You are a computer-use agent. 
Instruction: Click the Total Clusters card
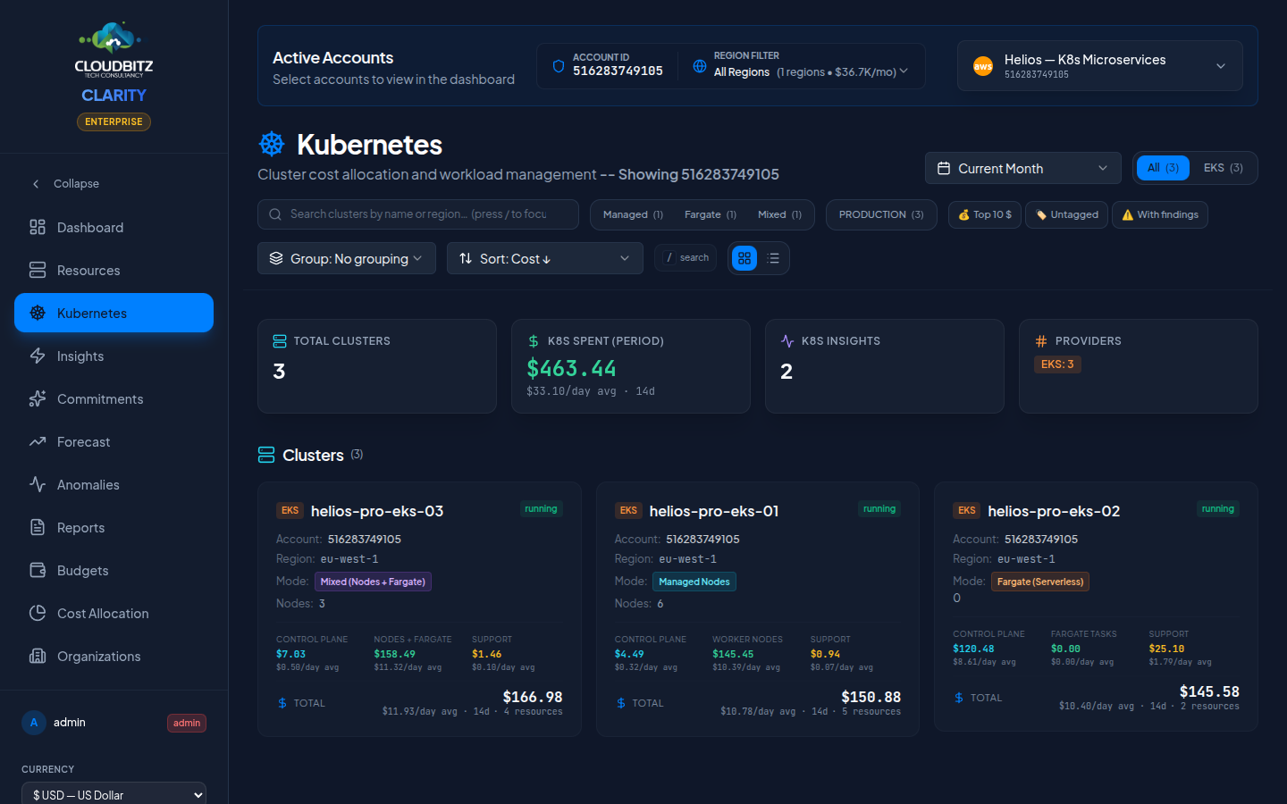click(377, 366)
